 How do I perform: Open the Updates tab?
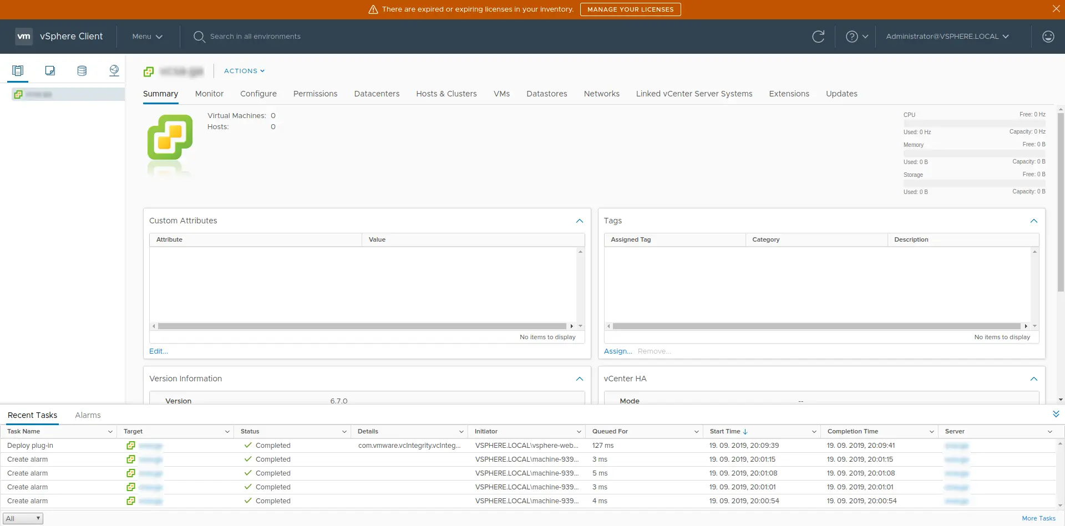pyautogui.click(x=841, y=94)
